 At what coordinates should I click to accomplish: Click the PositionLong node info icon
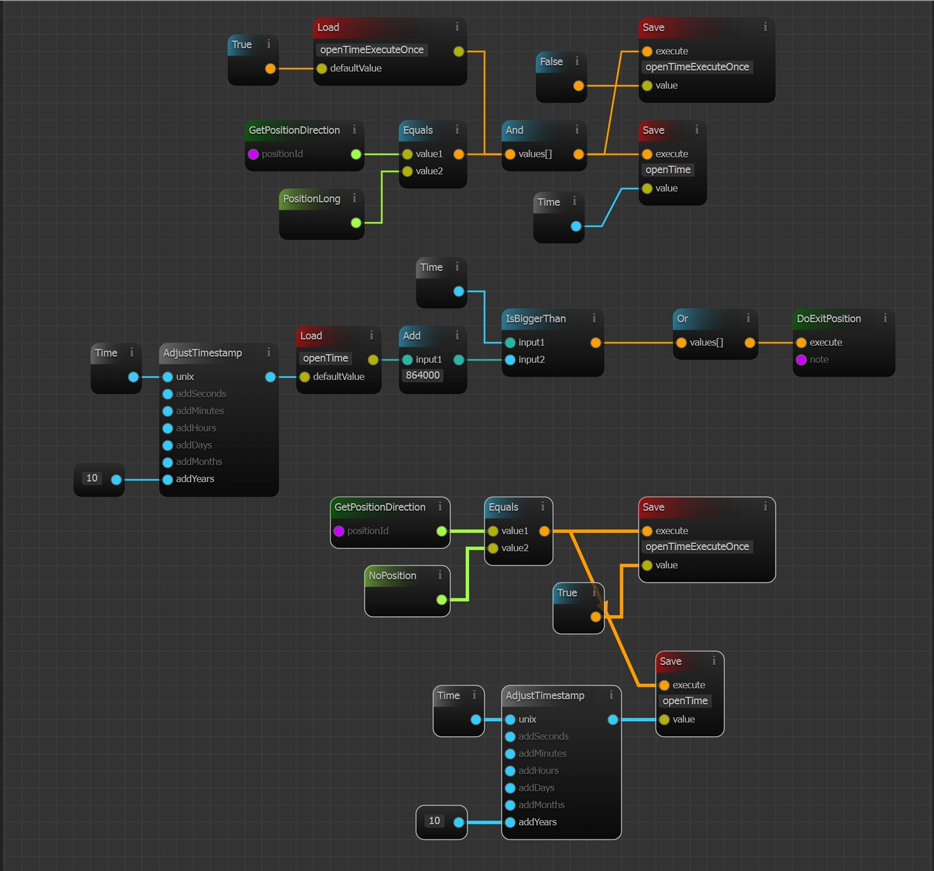[x=354, y=199]
